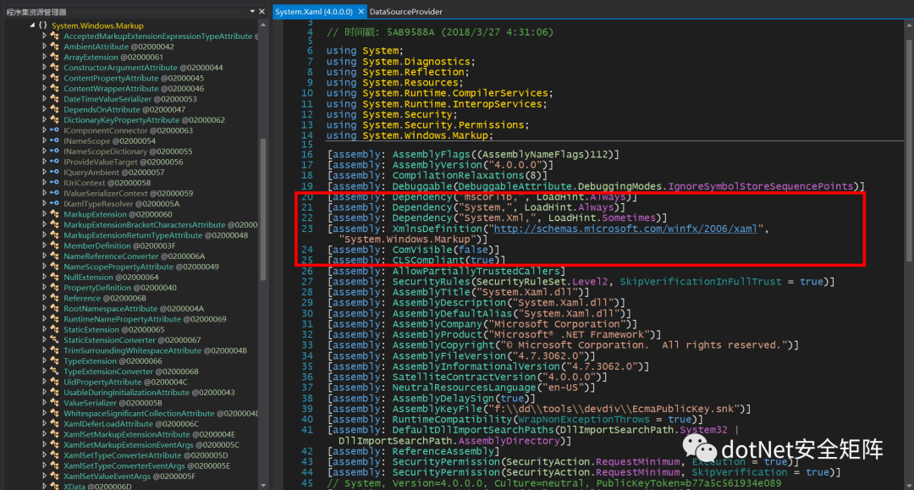Viewport: 914px width, 490px height.
Task: Click the TypeExtension class icon
Action: [54, 361]
